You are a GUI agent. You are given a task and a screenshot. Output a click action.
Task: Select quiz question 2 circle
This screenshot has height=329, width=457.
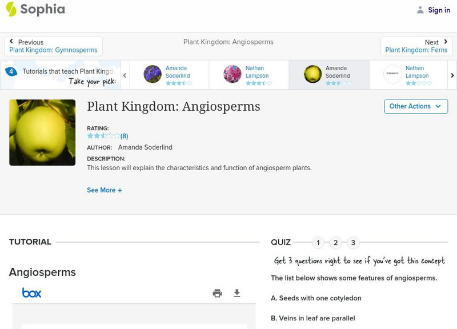336,243
